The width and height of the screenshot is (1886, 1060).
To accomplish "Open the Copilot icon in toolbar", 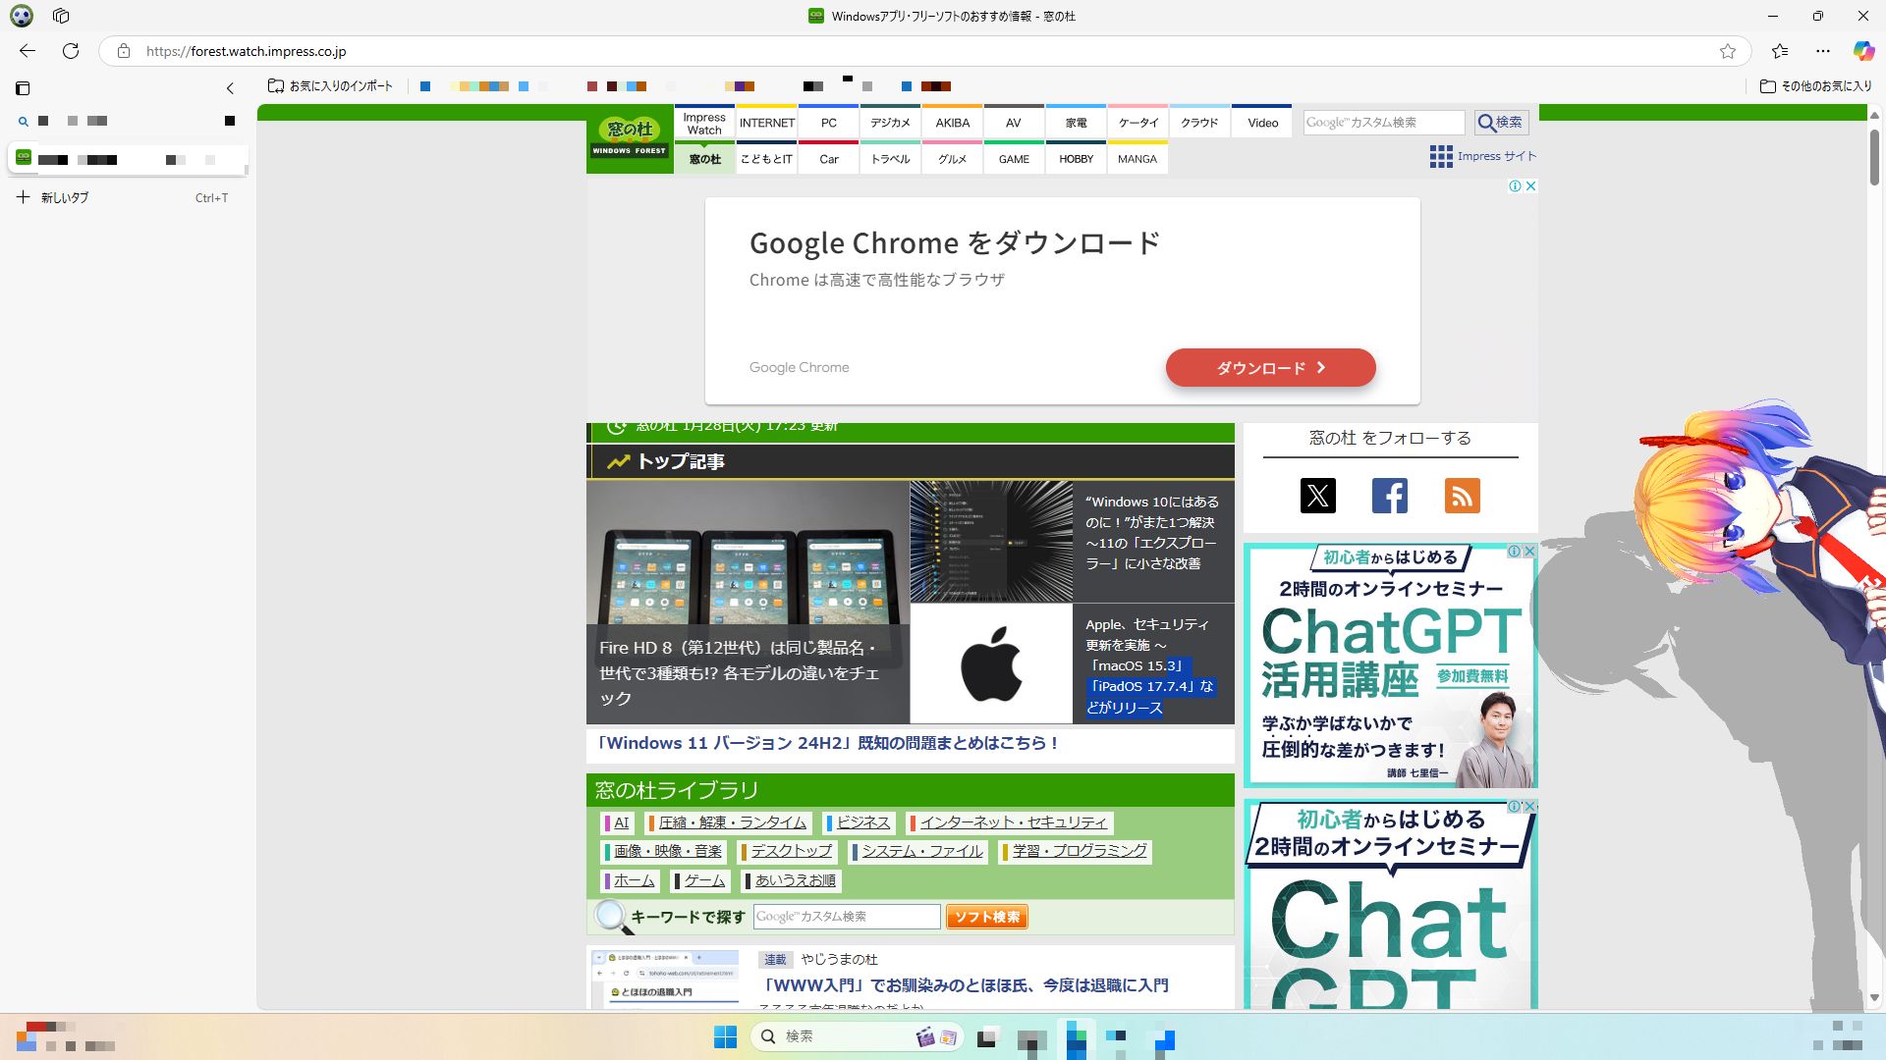I will [x=1863, y=51].
